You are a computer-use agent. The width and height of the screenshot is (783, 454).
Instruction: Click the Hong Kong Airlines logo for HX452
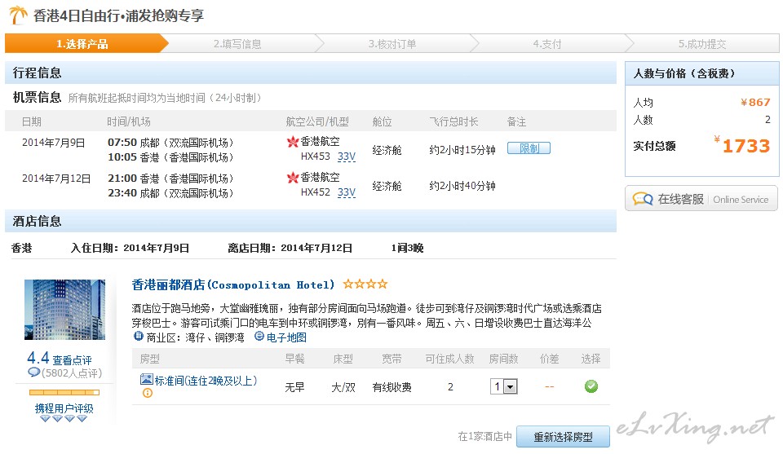(x=293, y=178)
